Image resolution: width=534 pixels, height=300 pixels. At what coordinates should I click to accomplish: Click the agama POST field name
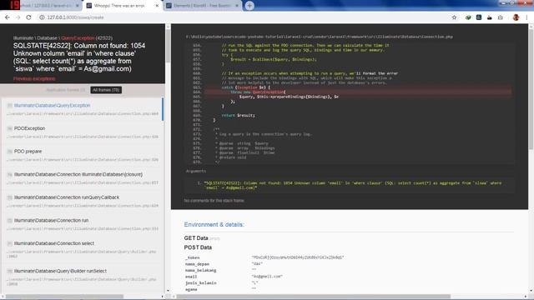click(x=191, y=289)
